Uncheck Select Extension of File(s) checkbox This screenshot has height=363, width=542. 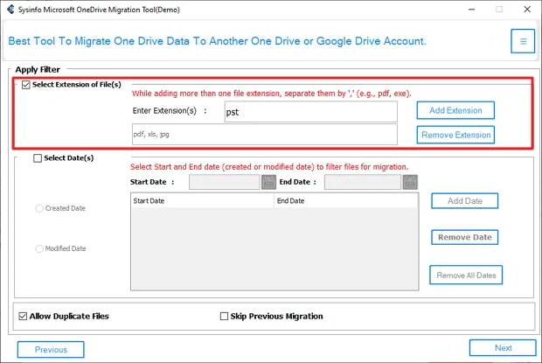point(25,85)
